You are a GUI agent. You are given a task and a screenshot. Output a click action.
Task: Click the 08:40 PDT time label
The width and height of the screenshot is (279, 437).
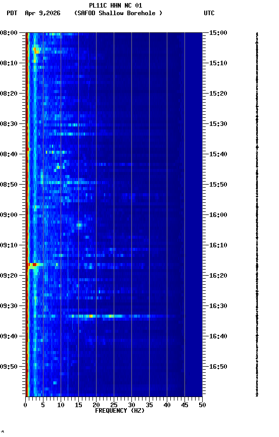point(9,154)
